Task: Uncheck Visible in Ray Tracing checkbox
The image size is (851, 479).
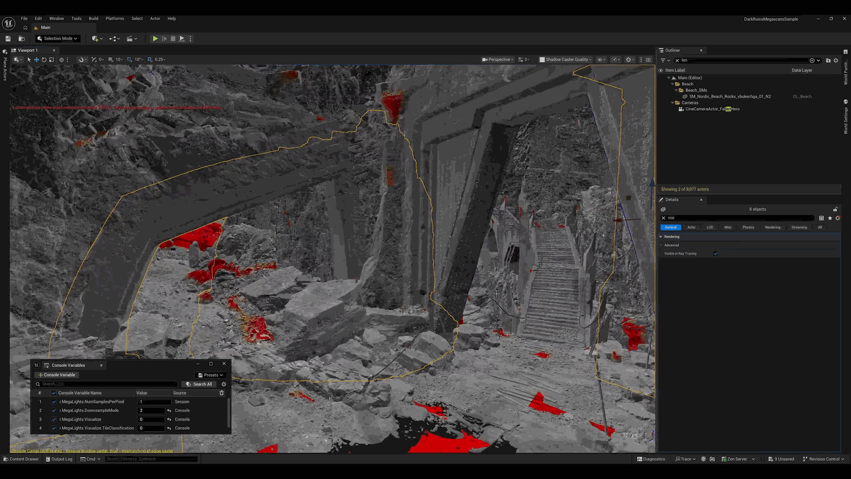Action: (715, 253)
